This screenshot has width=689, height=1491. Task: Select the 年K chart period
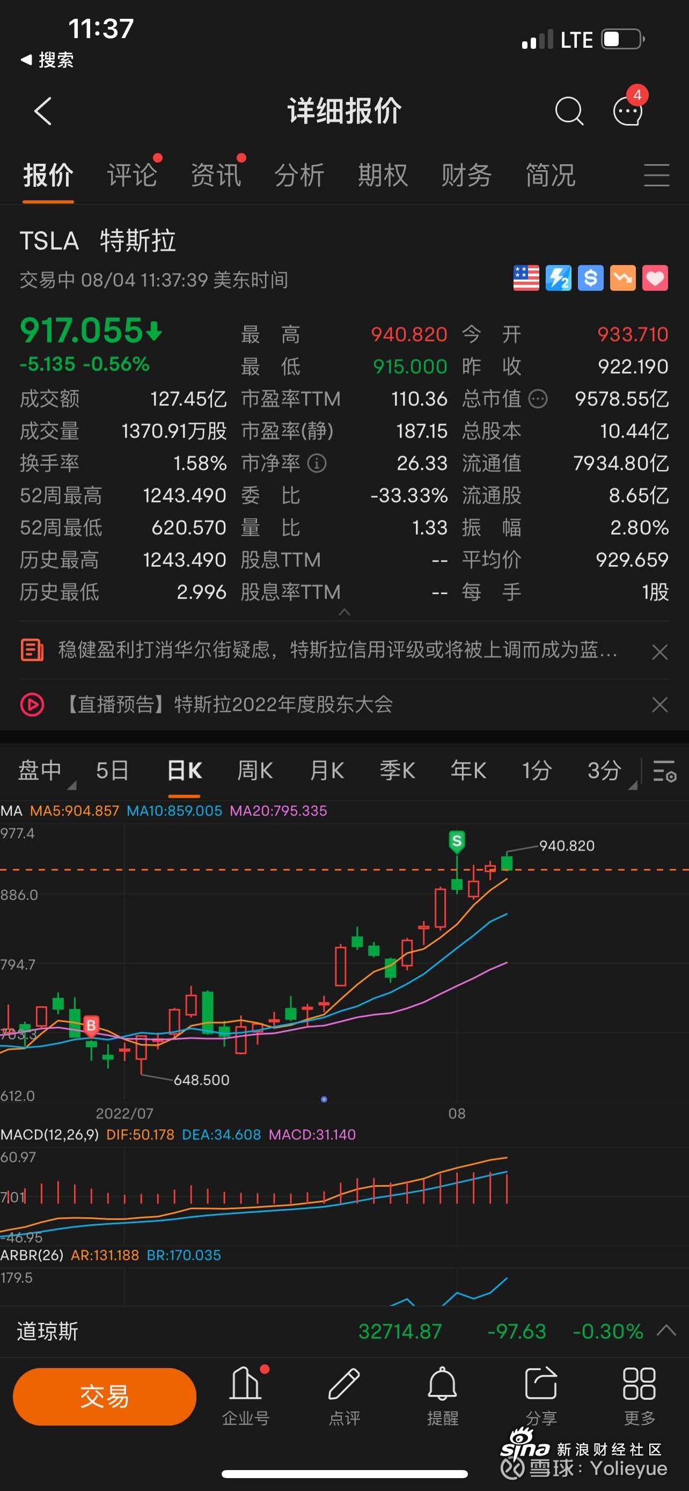point(468,771)
